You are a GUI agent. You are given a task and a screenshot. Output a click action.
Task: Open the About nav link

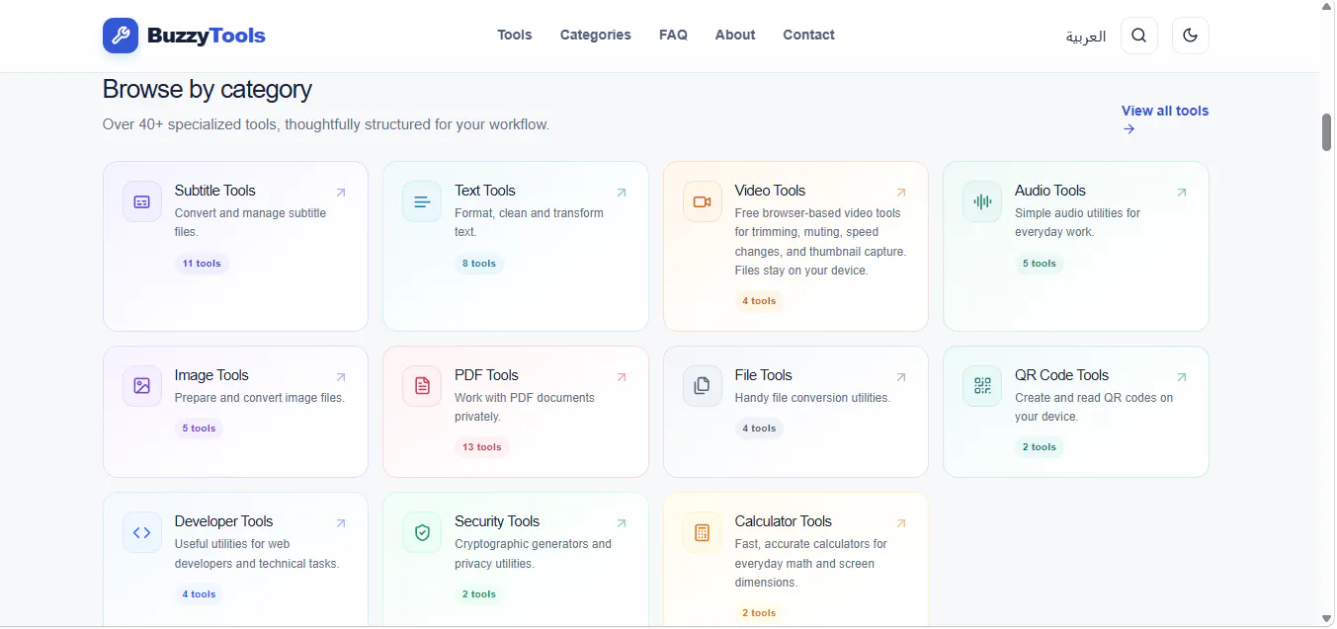pyautogui.click(x=735, y=35)
